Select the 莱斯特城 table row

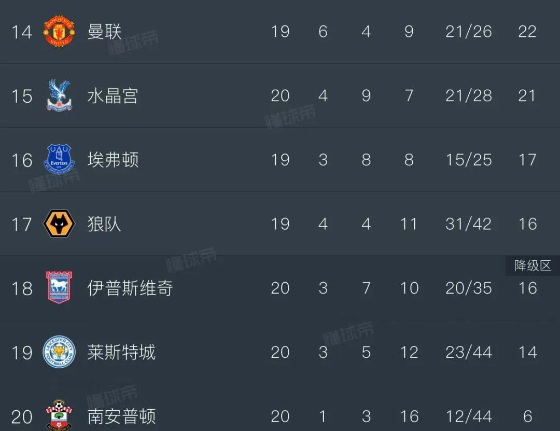click(280, 353)
